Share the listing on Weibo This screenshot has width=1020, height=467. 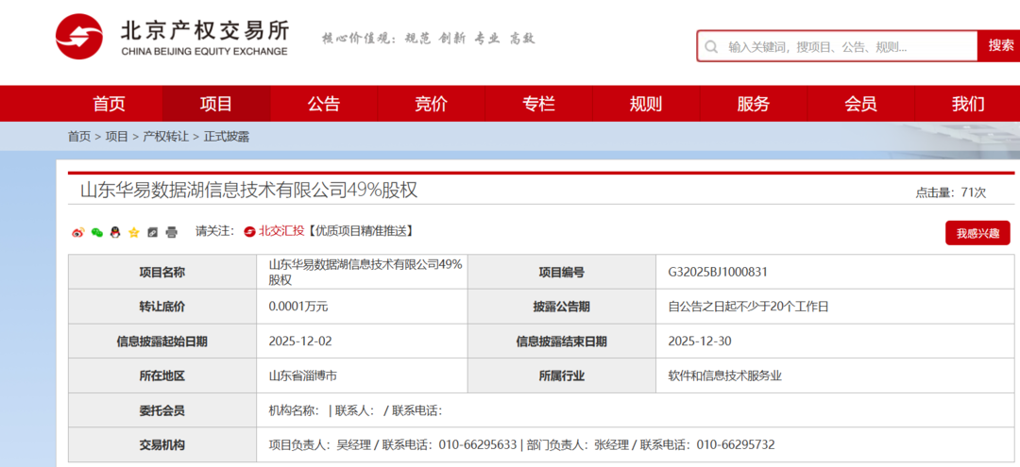coord(78,232)
